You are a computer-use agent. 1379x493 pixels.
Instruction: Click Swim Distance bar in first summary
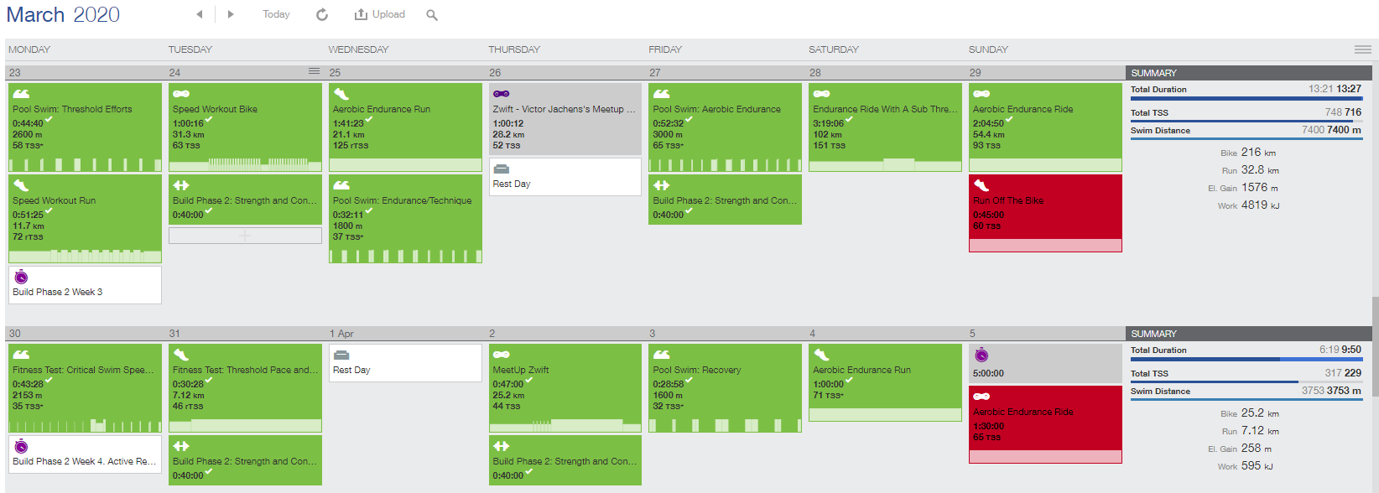tap(1246, 139)
